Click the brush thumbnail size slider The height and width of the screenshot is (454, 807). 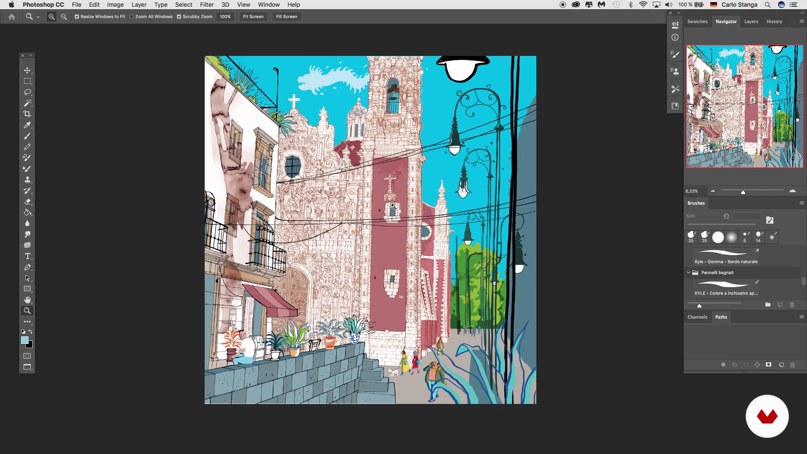699,306
